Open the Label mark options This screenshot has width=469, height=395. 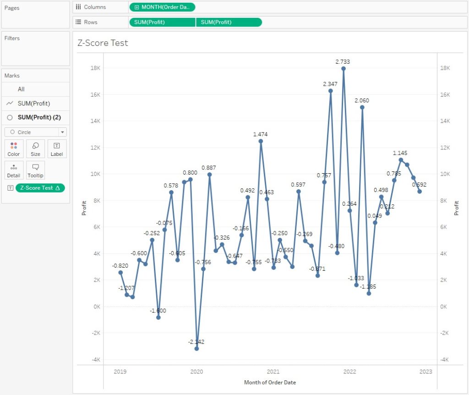(x=57, y=148)
